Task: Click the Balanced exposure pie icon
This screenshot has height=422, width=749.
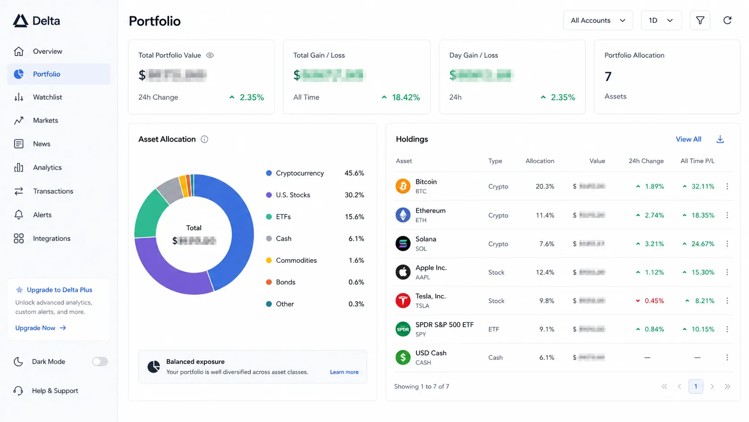Action: [x=154, y=367]
